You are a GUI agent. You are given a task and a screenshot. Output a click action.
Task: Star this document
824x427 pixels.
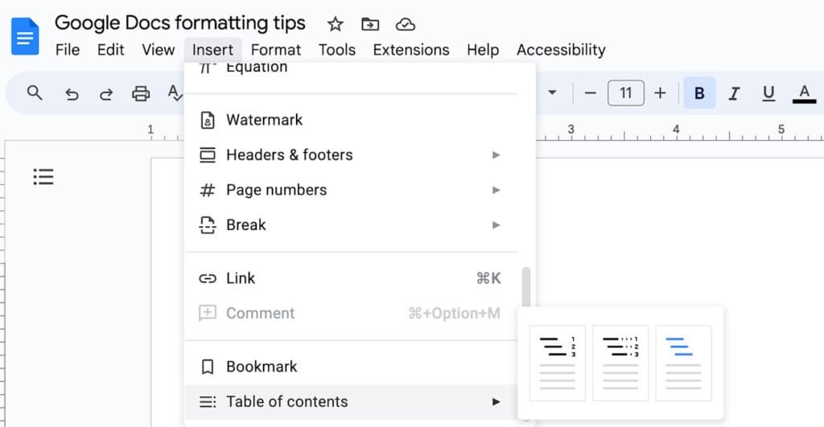pos(336,24)
